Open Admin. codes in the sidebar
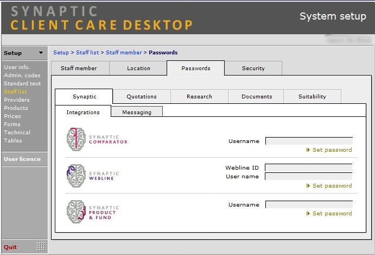The height and width of the screenshot is (255, 375). pos(22,75)
